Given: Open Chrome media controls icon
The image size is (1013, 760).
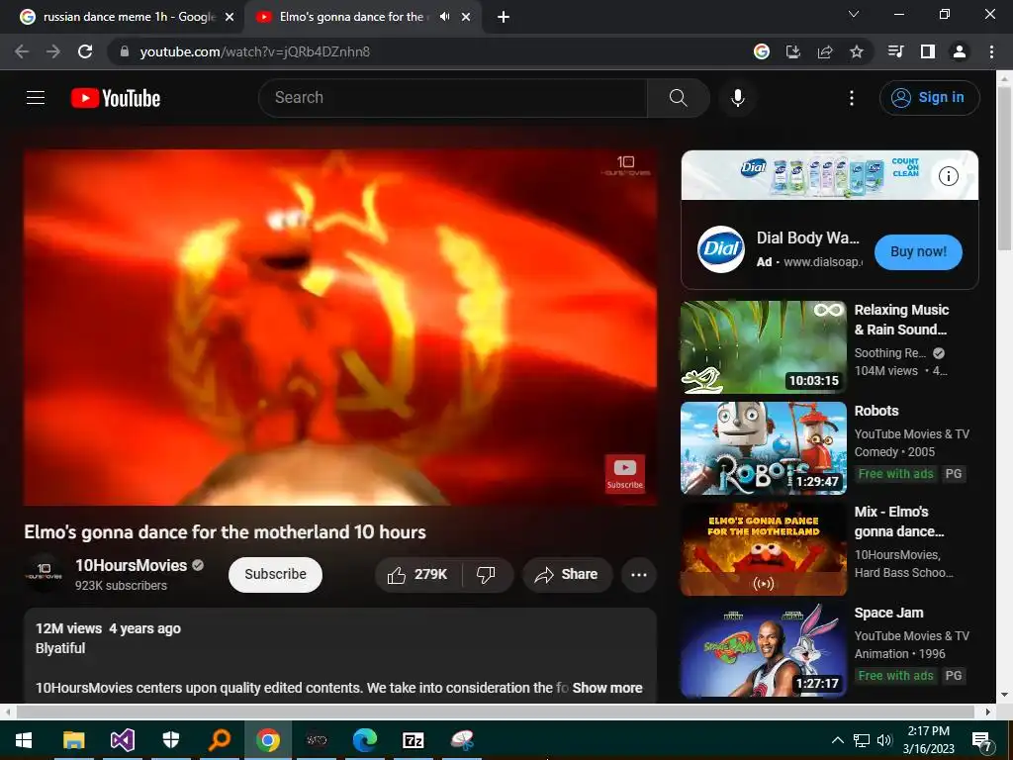Looking at the screenshot, I should [x=896, y=51].
